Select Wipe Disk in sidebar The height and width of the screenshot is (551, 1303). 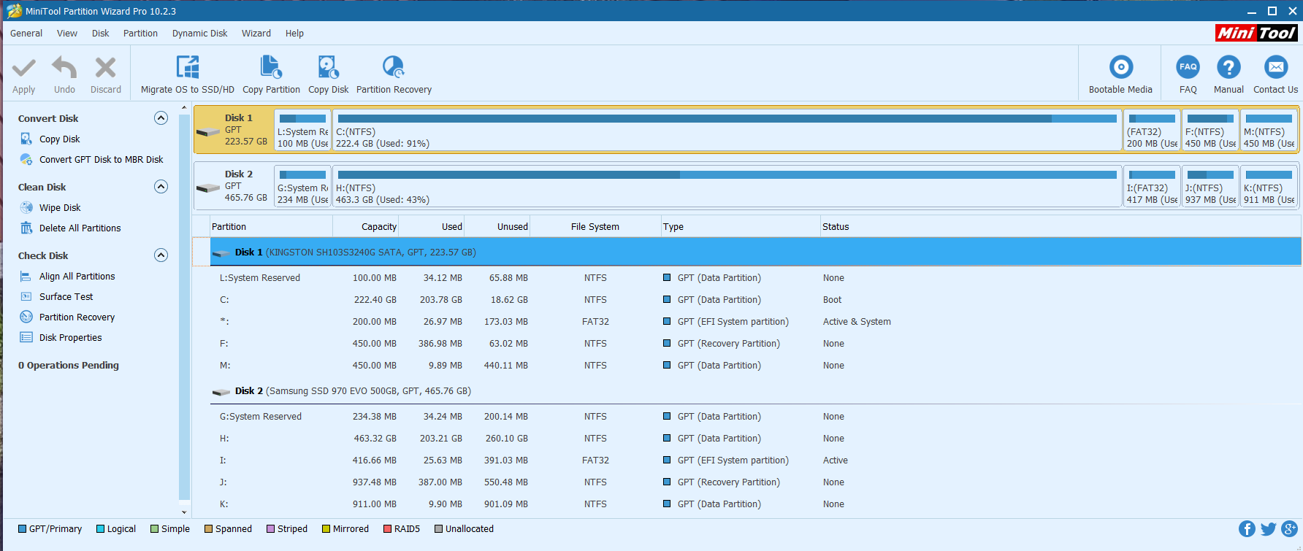(60, 207)
